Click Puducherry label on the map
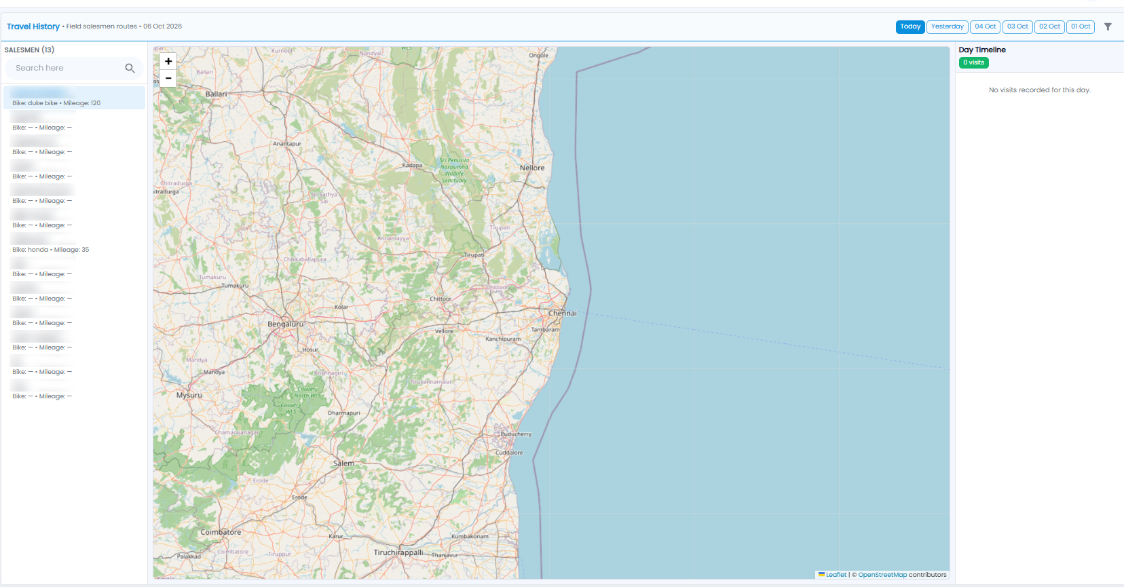This screenshot has height=587, width=1124. tap(516, 434)
